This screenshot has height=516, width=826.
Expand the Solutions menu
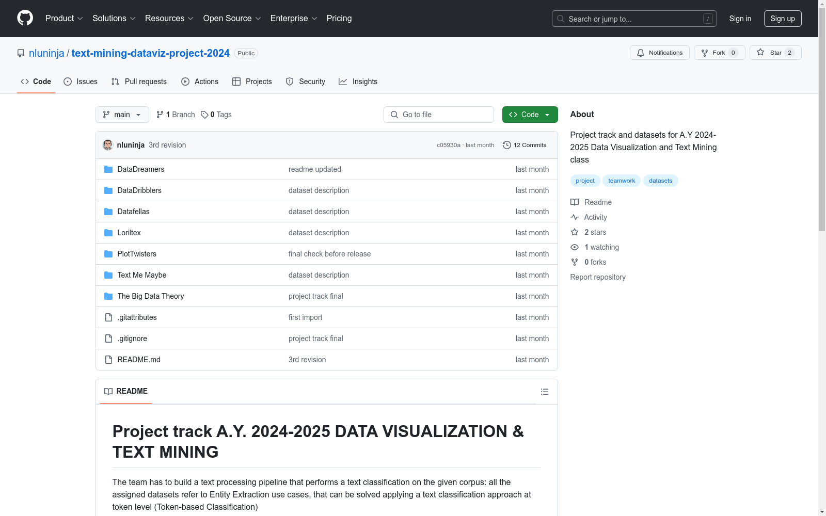pos(114,19)
